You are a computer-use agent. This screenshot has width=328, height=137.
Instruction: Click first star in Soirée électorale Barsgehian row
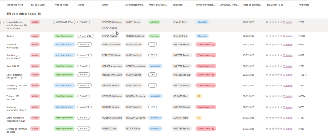tap(270, 75)
